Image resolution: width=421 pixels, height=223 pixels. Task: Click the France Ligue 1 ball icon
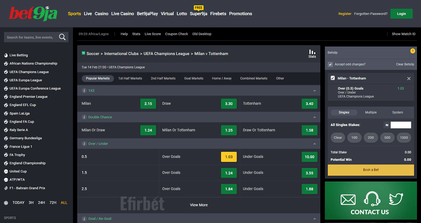click(x=6, y=147)
